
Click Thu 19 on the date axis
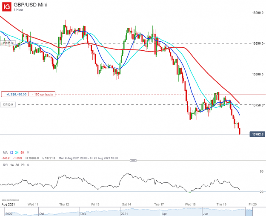point(221,204)
